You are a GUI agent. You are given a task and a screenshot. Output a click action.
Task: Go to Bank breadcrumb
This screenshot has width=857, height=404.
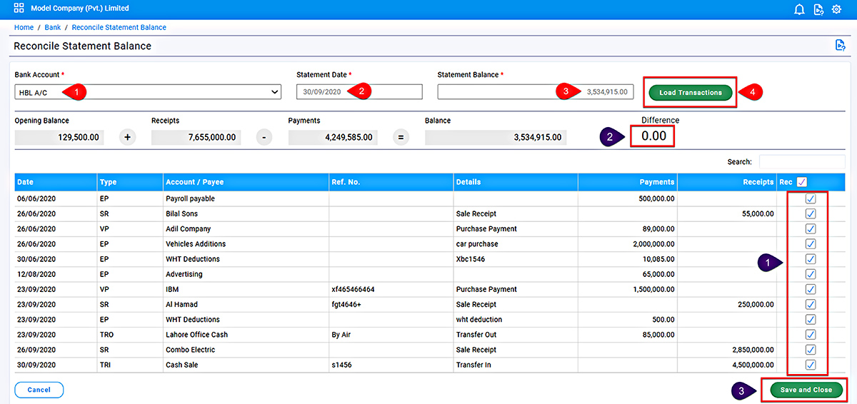click(x=53, y=27)
